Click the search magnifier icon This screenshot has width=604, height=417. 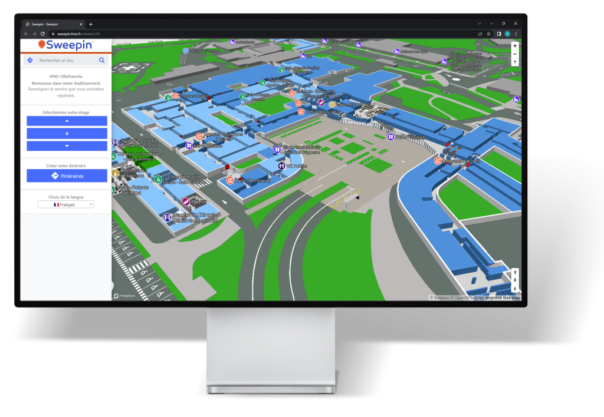point(101,61)
